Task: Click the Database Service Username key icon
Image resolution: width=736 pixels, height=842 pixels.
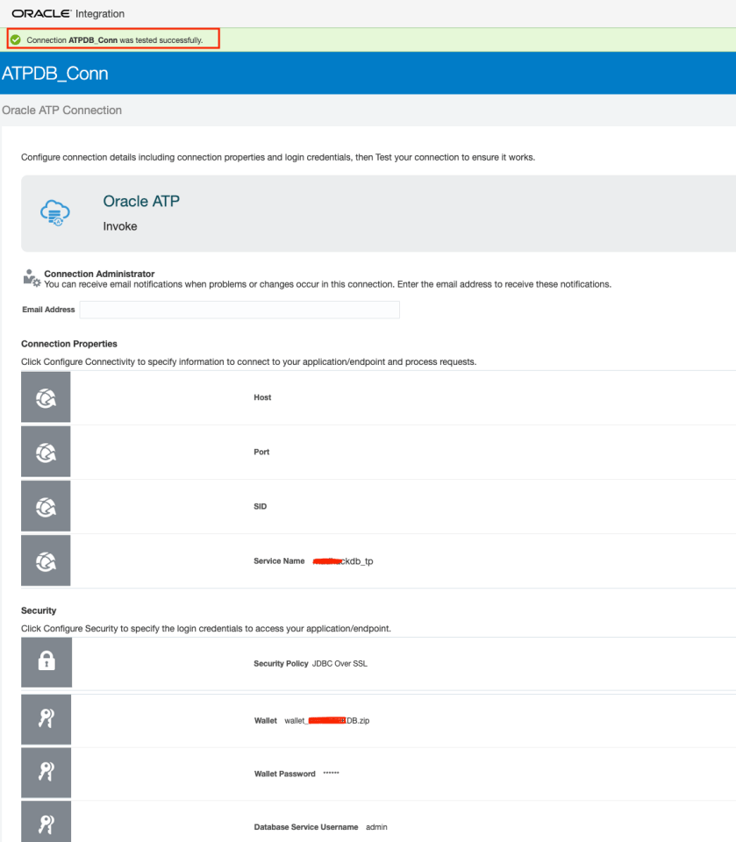Action: pos(45,824)
